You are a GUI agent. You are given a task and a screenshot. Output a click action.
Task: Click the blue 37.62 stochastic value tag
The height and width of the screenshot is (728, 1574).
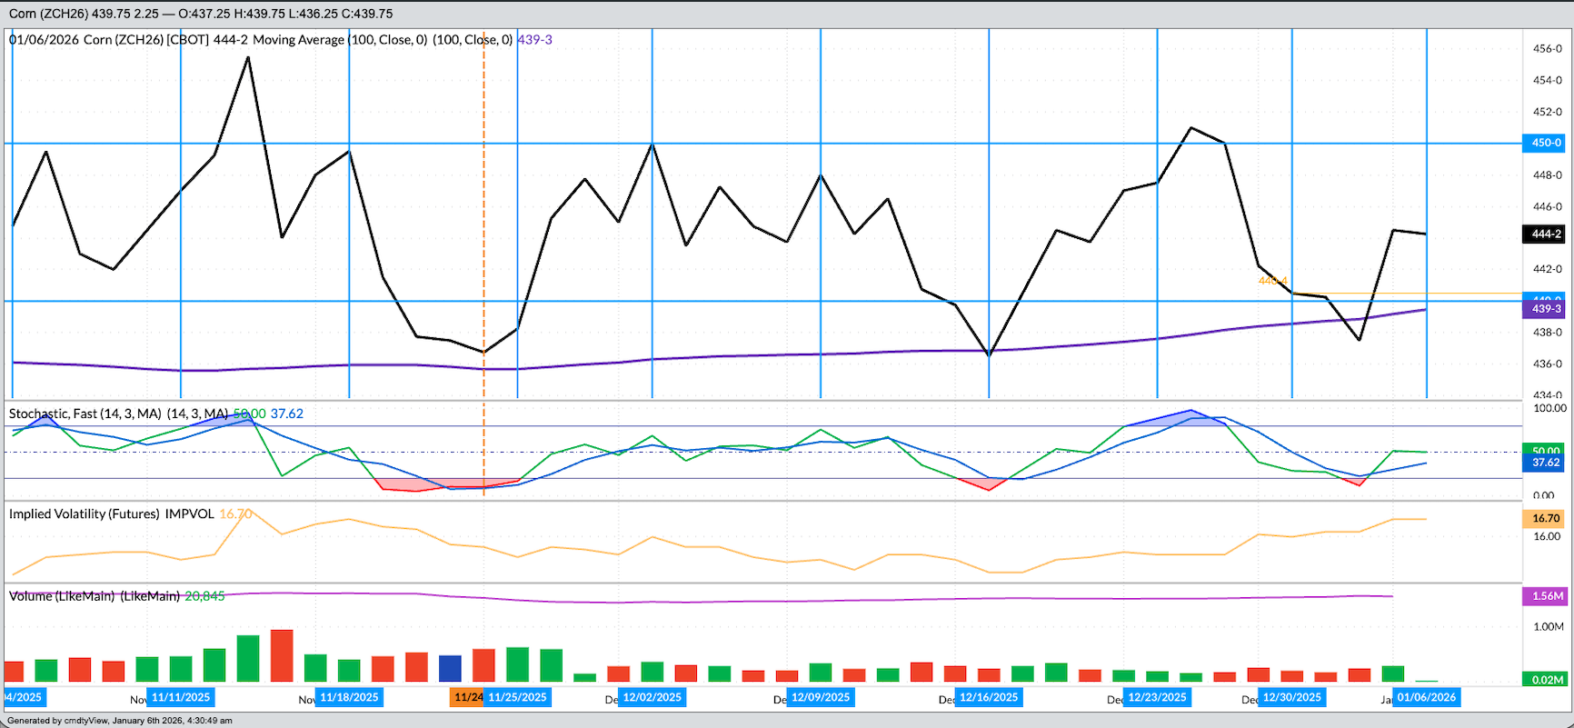click(x=1545, y=463)
